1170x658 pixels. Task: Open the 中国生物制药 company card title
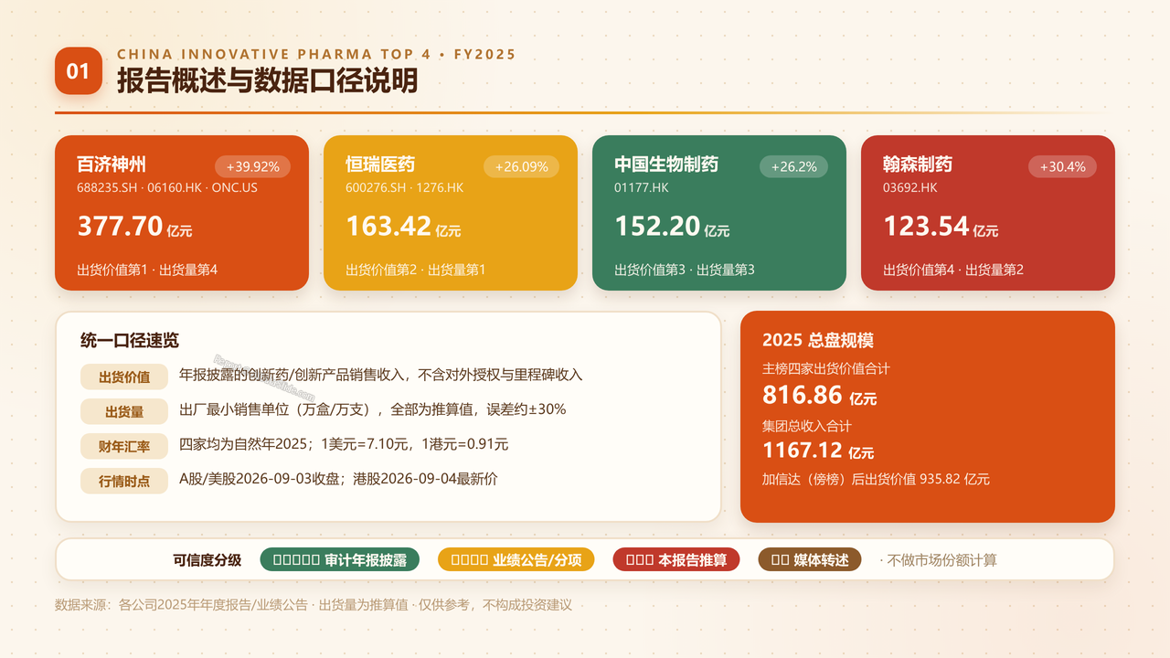tap(666, 164)
